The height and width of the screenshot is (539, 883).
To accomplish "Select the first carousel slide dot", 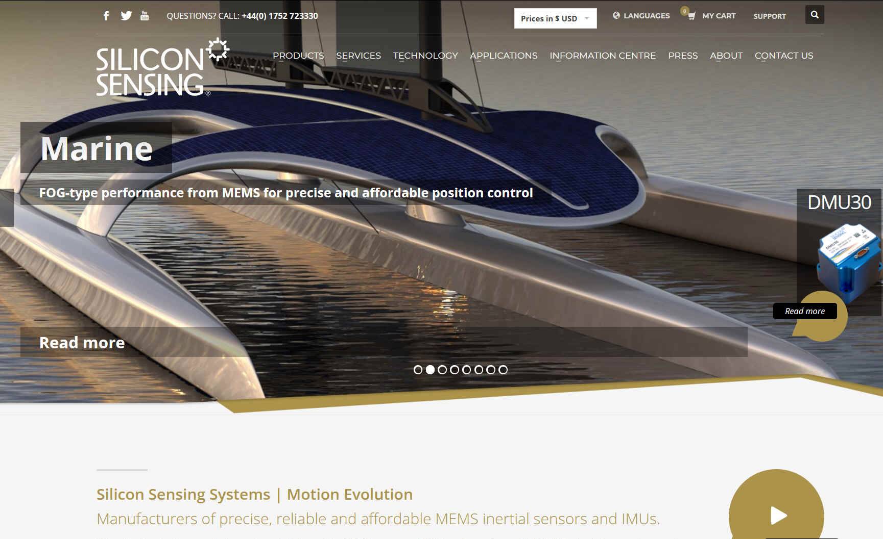I will 418,370.
